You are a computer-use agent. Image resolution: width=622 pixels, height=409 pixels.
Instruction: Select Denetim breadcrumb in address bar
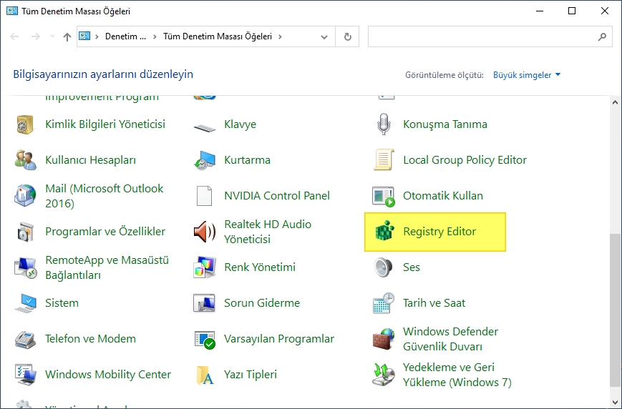click(x=125, y=36)
